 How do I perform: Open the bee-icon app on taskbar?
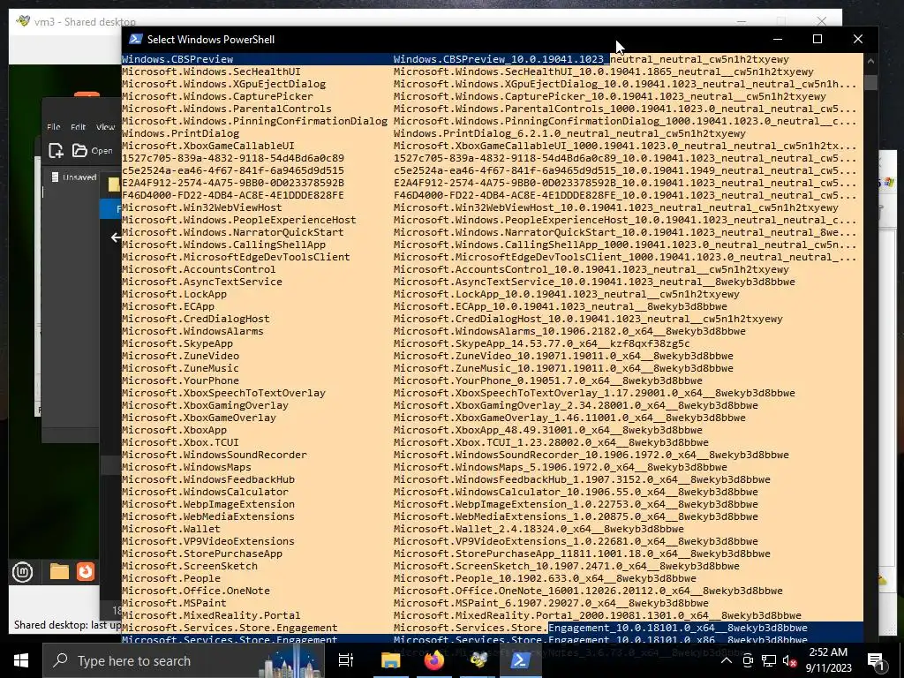478,660
